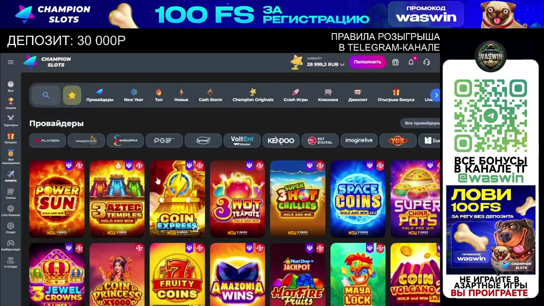Open the hamburger menu icon
The width and height of the screenshot is (544, 306).
coord(11,62)
